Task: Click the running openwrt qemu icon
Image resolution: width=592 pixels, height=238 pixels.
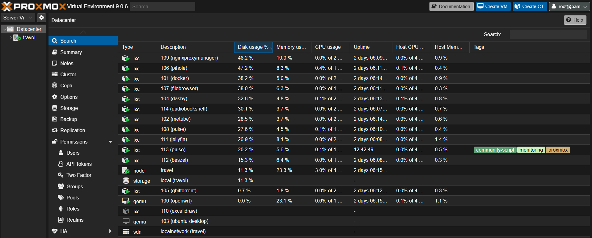Action: click(126, 201)
